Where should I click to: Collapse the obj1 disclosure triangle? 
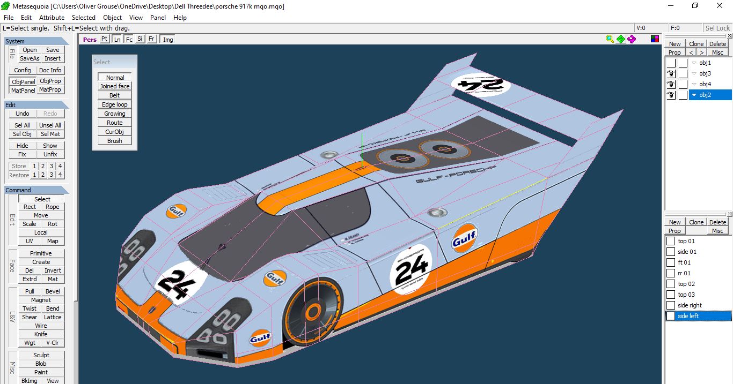(694, 63)
